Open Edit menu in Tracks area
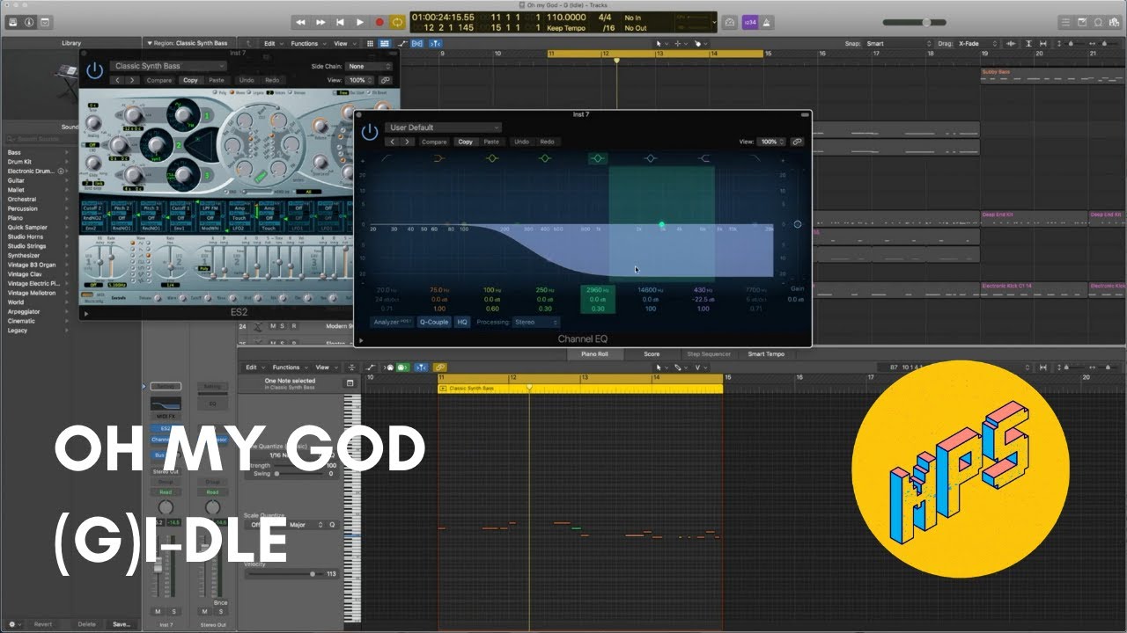Viewport: 1127px width, 633px height. 272,43
